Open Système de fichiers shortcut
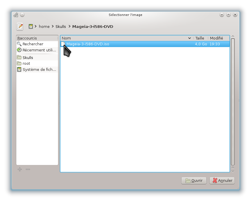Screen dimensions: 251x201 [x=37, y=69]
